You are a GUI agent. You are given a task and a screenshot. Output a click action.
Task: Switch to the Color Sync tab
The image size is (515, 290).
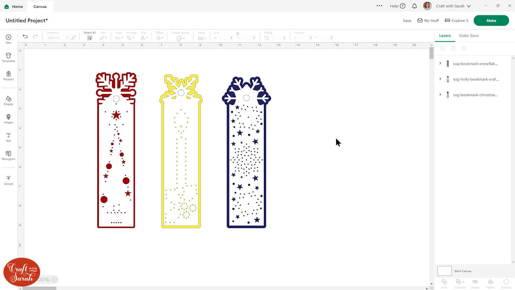469,36
